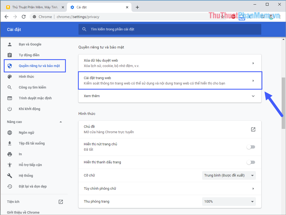The height and width of the screenshot is (215, 286).
Task: Toggle Hiển thị nút trang chủ switch
Action: point(251,147)
